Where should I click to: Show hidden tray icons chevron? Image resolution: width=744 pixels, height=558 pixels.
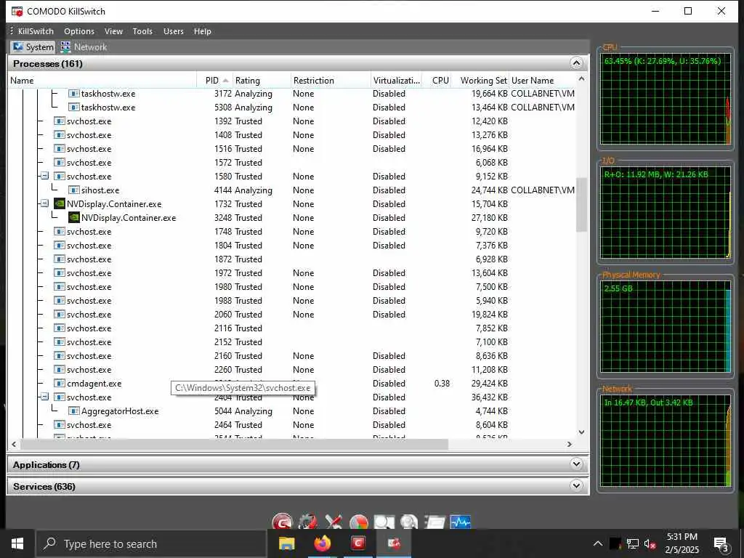pos(598,543)
